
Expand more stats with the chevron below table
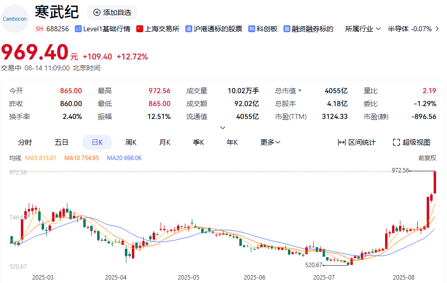[223, 127]
